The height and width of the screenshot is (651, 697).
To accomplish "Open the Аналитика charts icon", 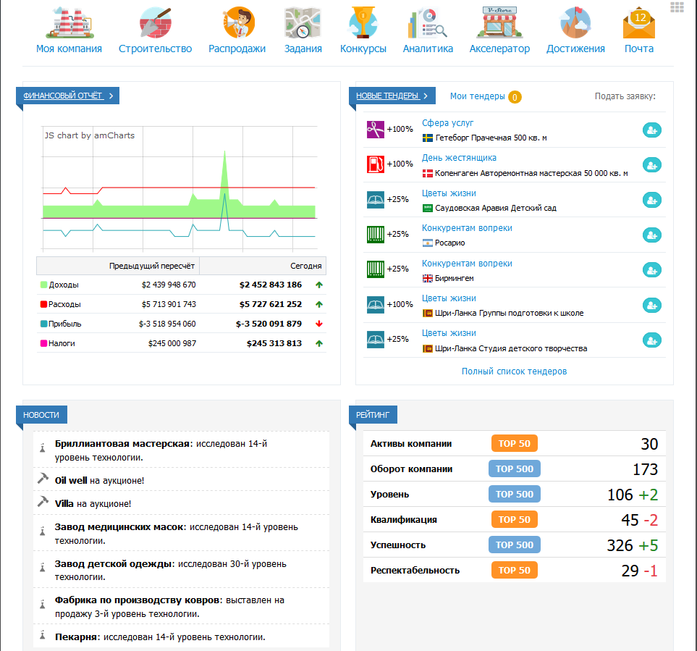I will pyautogui.click(x=427, y=23).
